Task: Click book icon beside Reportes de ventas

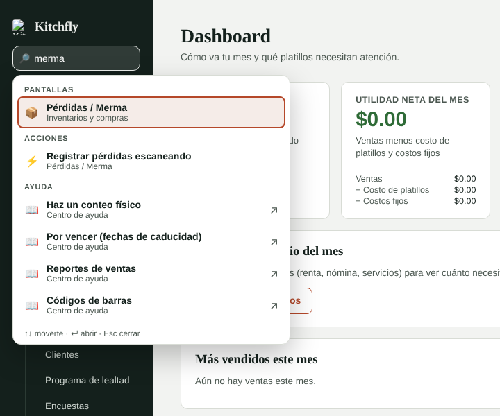Action: pyautogui.click(x=32, y=274)
